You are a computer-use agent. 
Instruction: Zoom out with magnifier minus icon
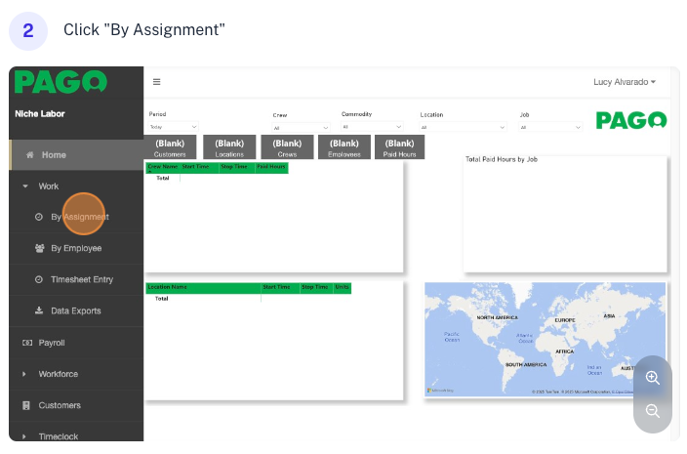click(x=653, y=411)
